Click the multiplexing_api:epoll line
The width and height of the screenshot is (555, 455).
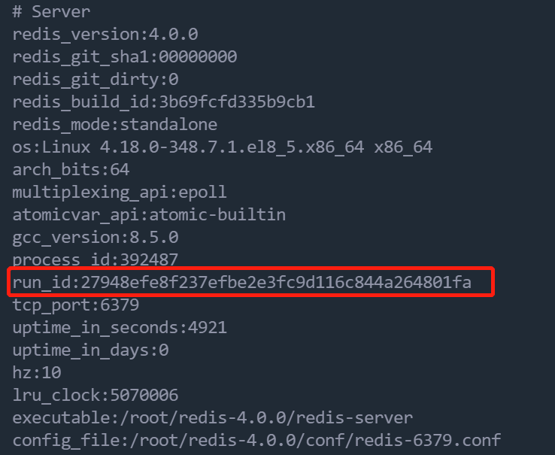(119, 193)
